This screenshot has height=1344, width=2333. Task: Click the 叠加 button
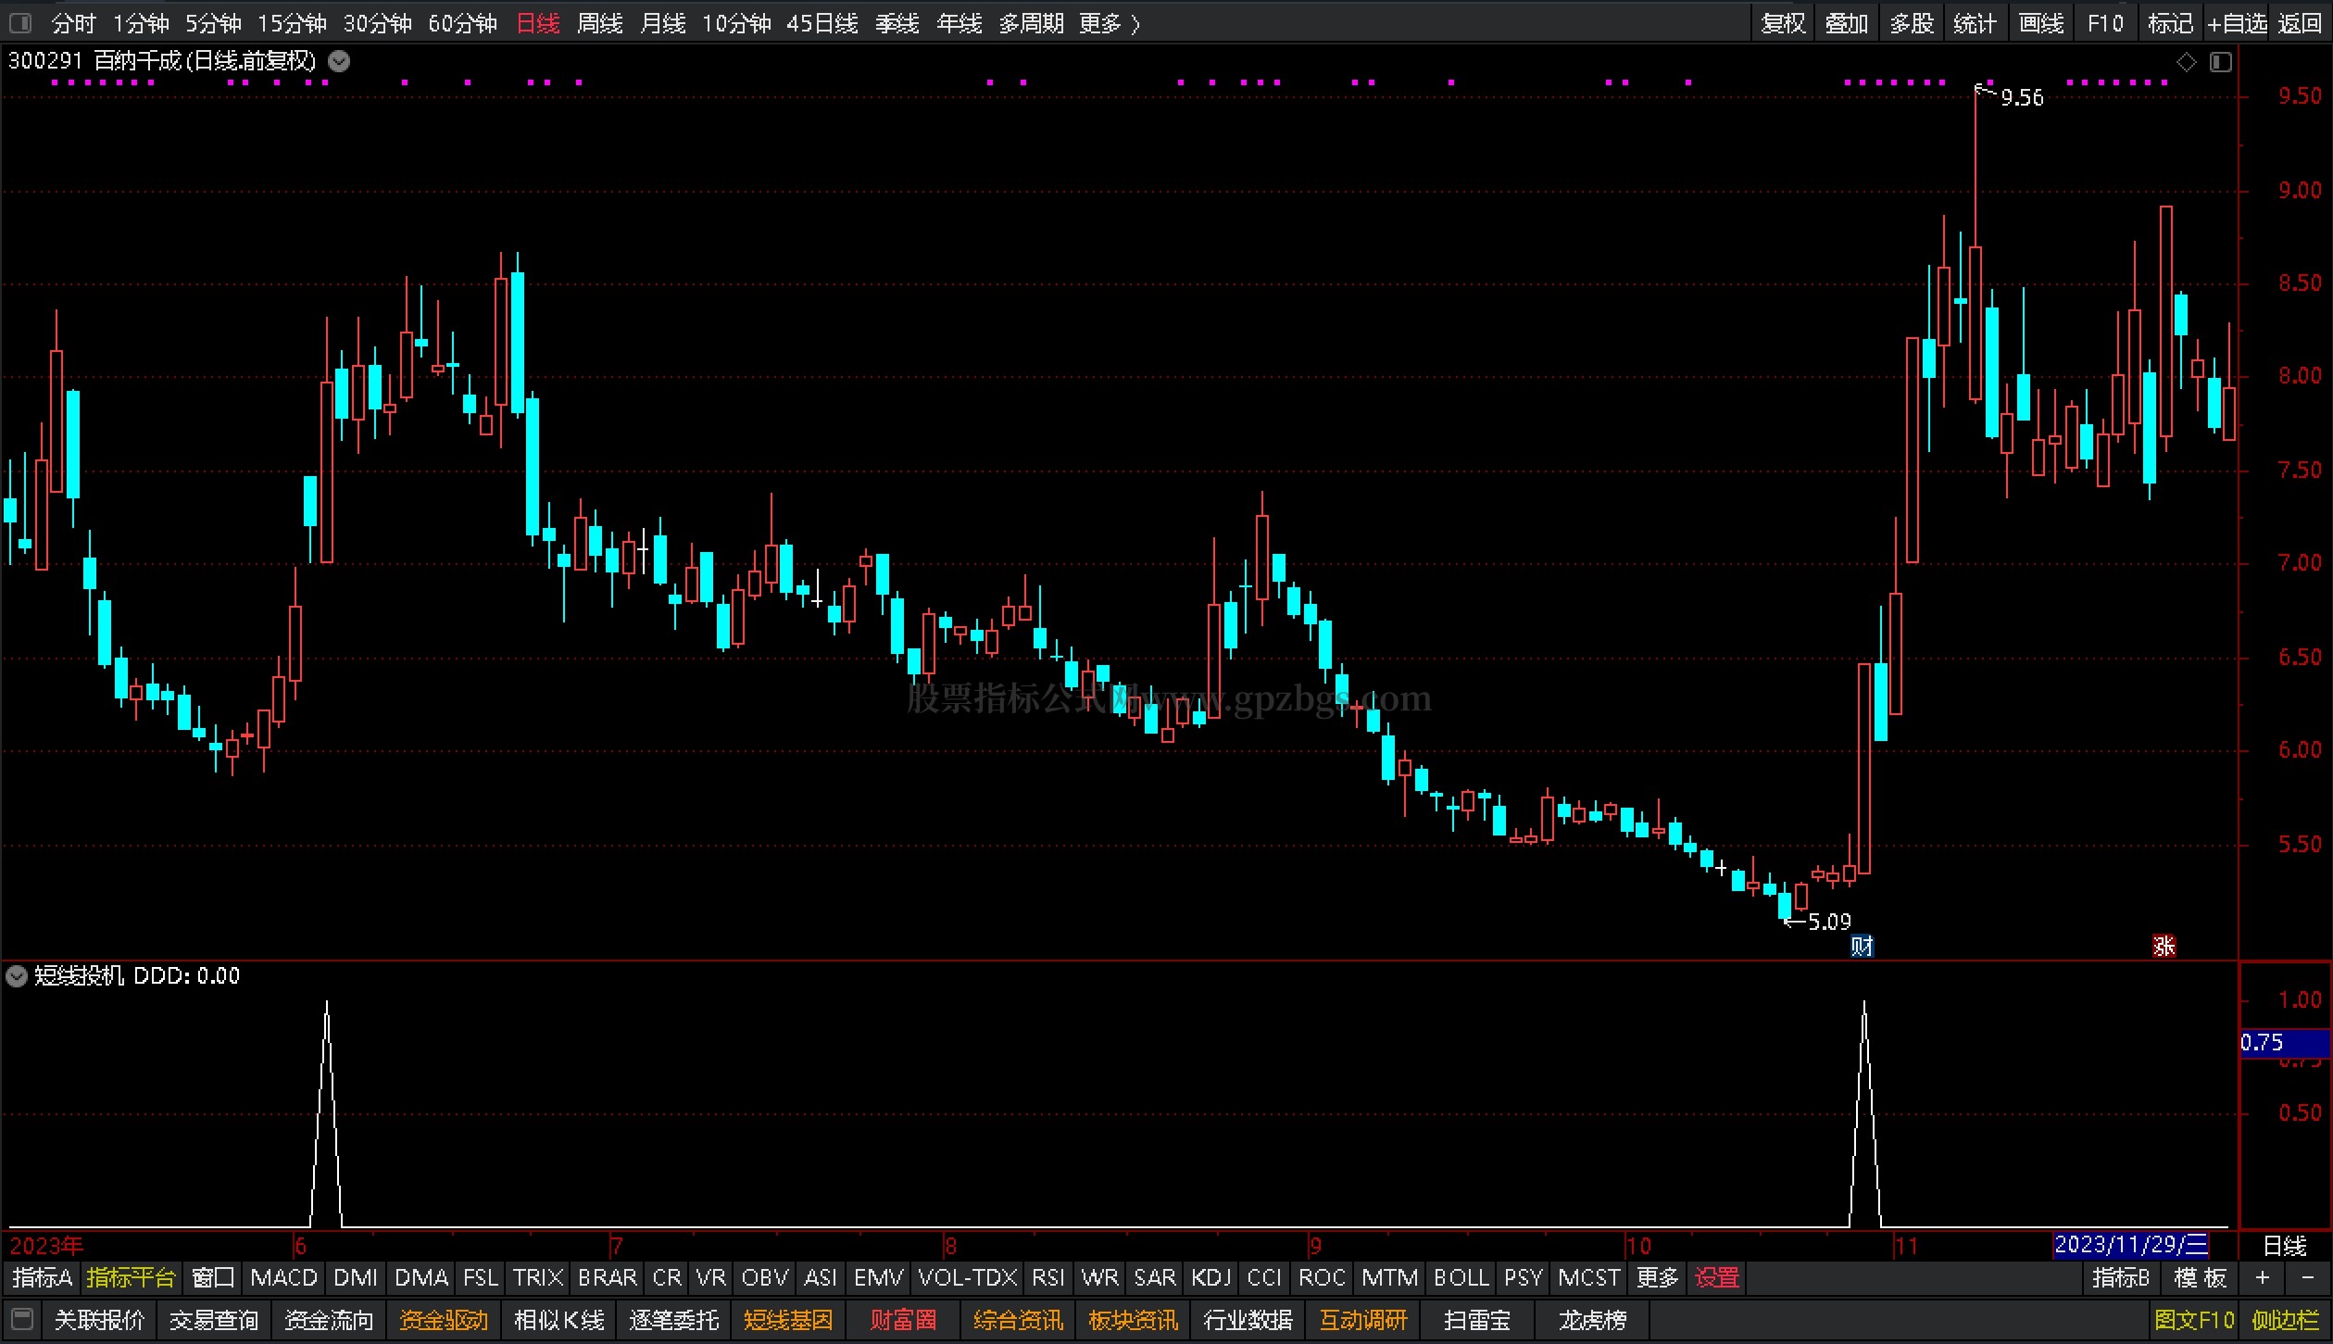tap(1847, 23)
